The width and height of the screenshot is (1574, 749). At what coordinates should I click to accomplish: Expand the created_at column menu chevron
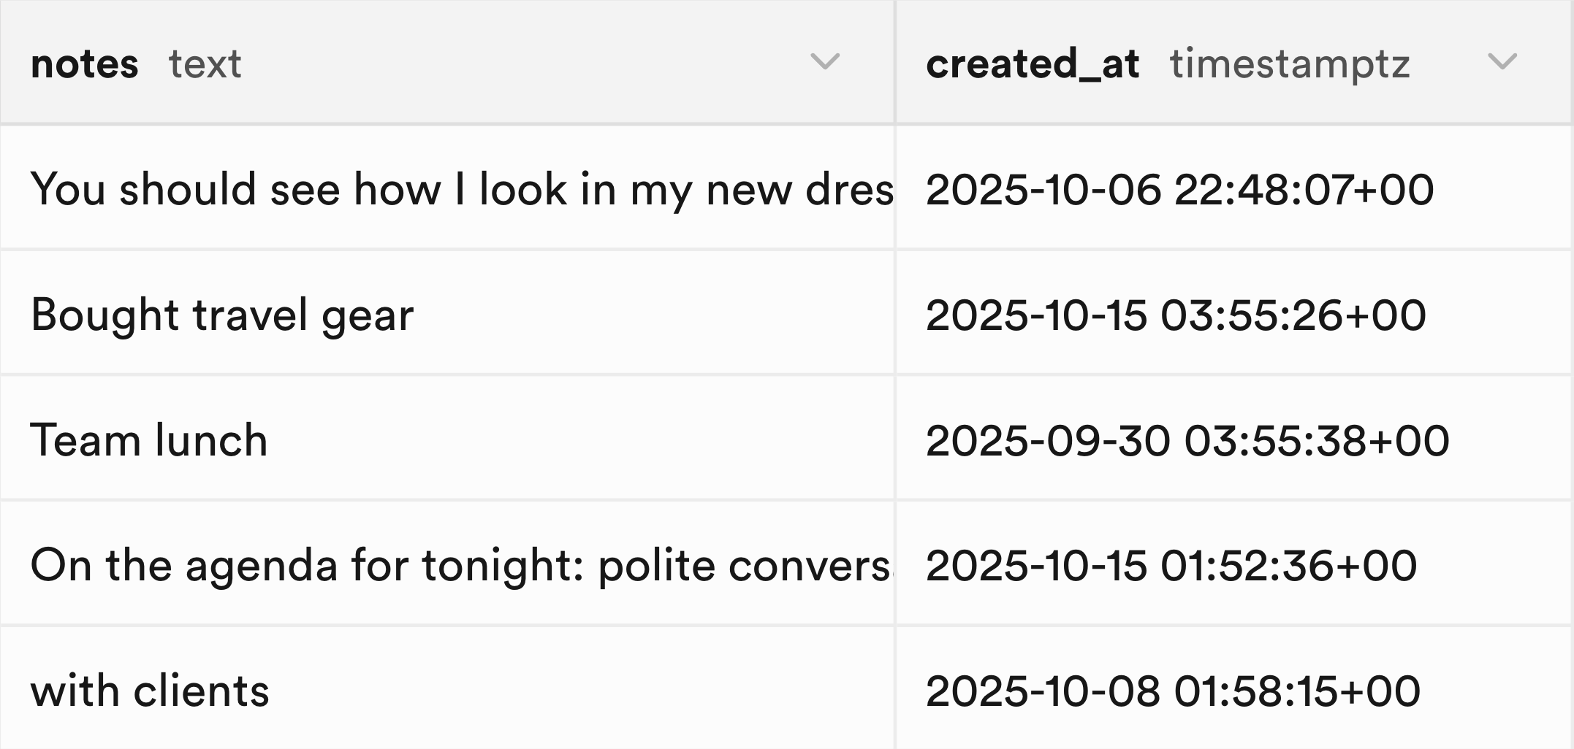click(1502, 62)
